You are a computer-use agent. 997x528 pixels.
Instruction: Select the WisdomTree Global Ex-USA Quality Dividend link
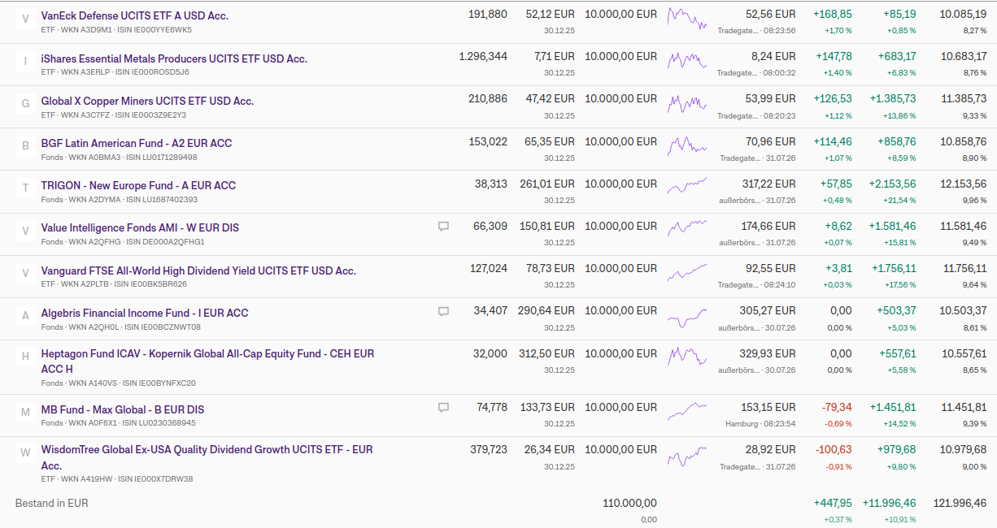pos(207,457)
